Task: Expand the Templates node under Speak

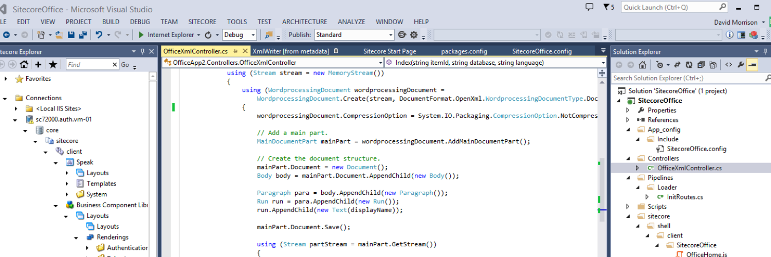Action: tap(67, 183)
